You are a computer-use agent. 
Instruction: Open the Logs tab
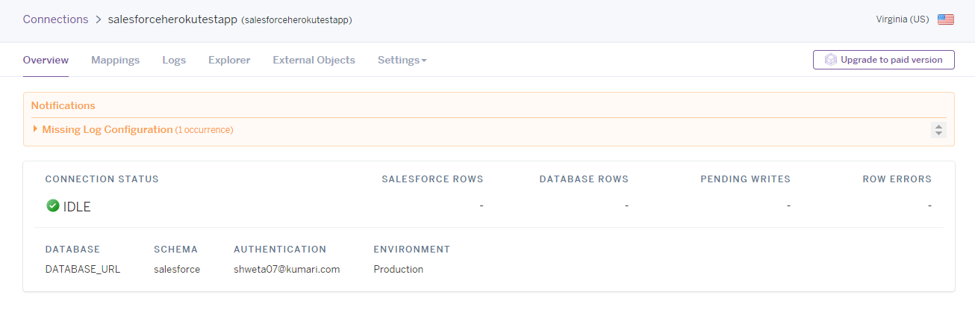tap(174, 60)
